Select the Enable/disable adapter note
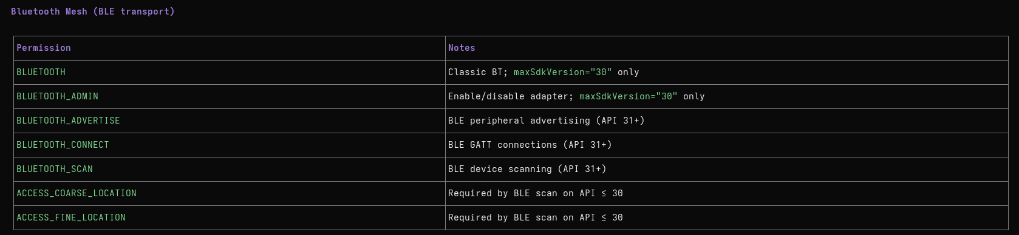The height and width of the screenshot is (235, 1019). pos(511,96)
